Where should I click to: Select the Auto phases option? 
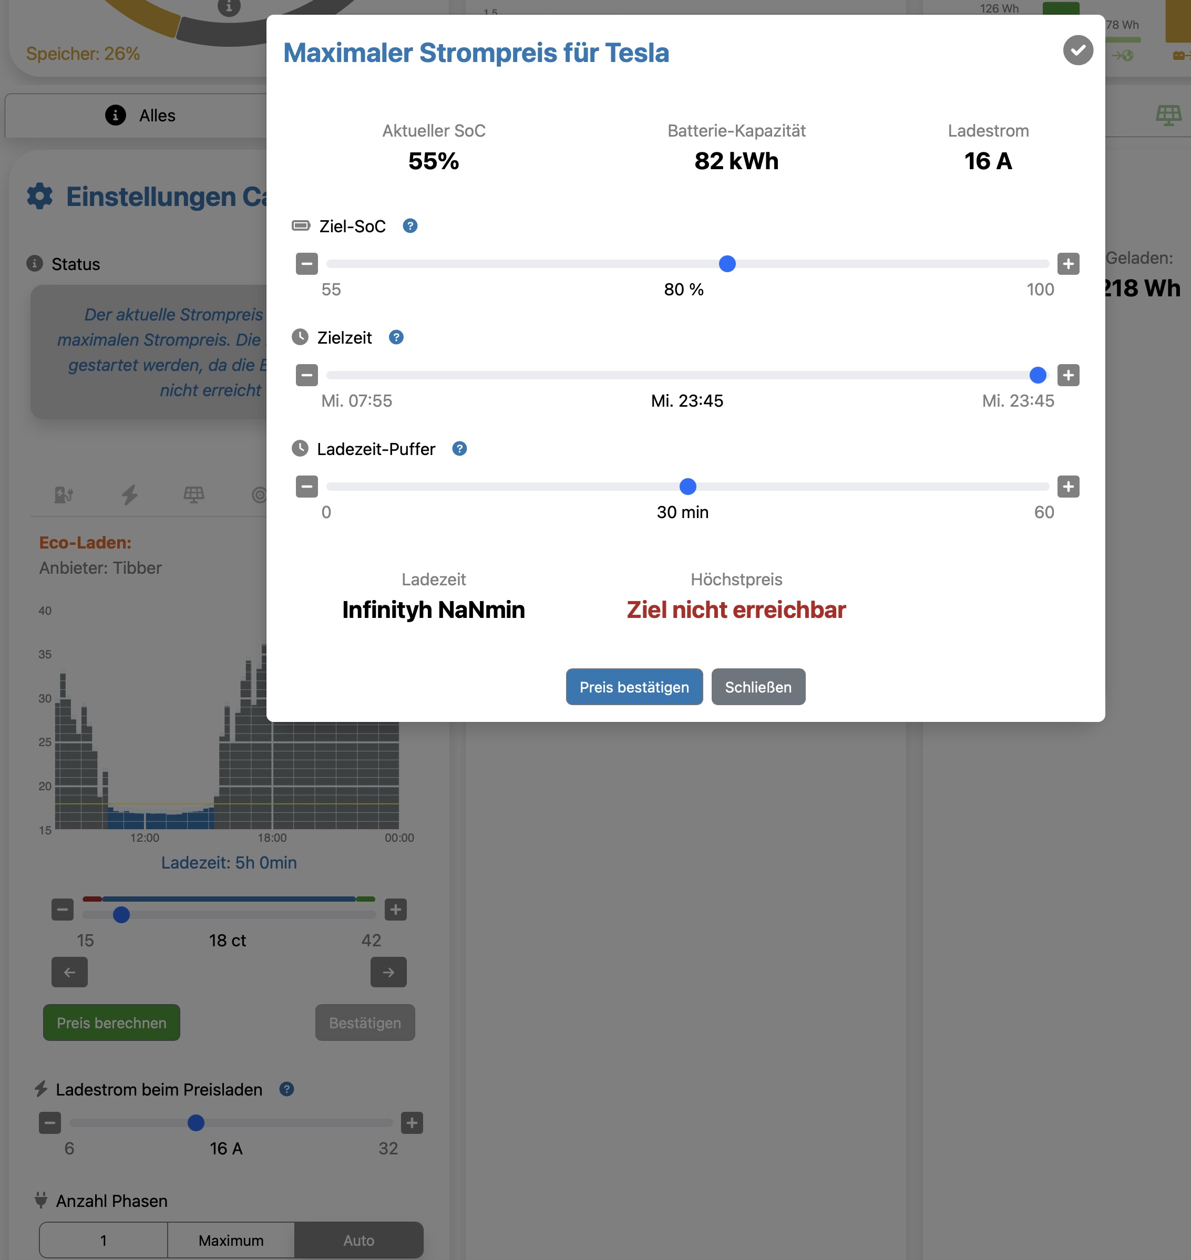[x=358, y=1240]
